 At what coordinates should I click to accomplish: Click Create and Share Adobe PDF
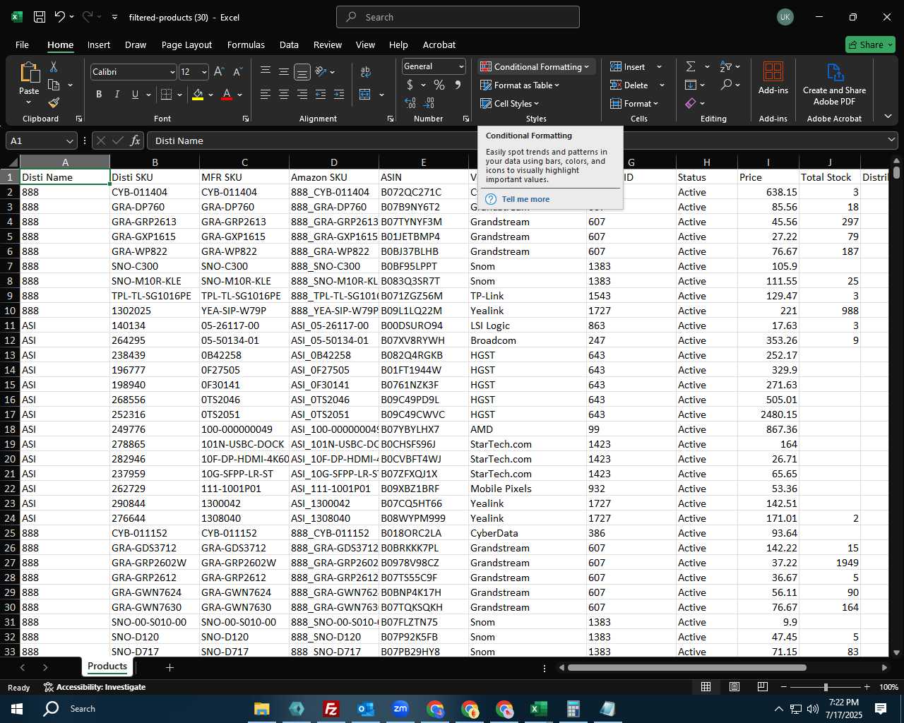coord(834,83)
